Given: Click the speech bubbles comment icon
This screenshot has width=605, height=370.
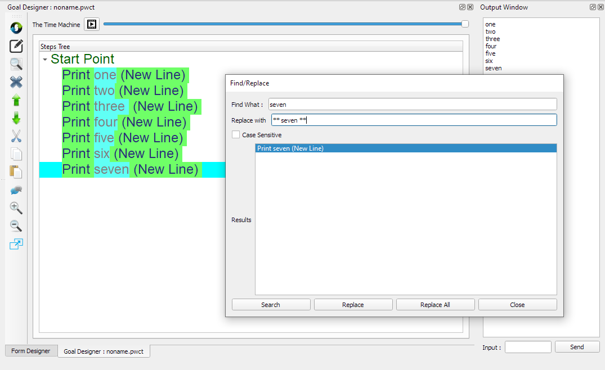Looking at the screenshot, I should pyautogui.click(x=16, y=190).
